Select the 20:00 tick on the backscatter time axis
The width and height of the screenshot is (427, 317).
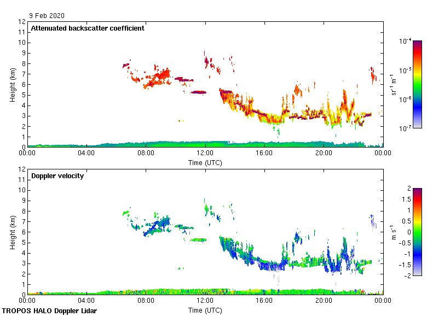coord(324,154)
